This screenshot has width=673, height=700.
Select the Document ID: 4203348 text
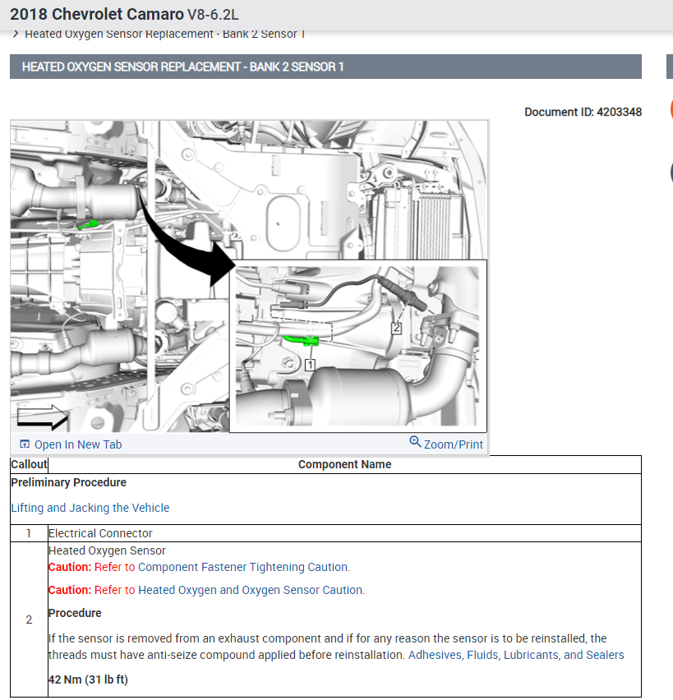coord(583,112)
